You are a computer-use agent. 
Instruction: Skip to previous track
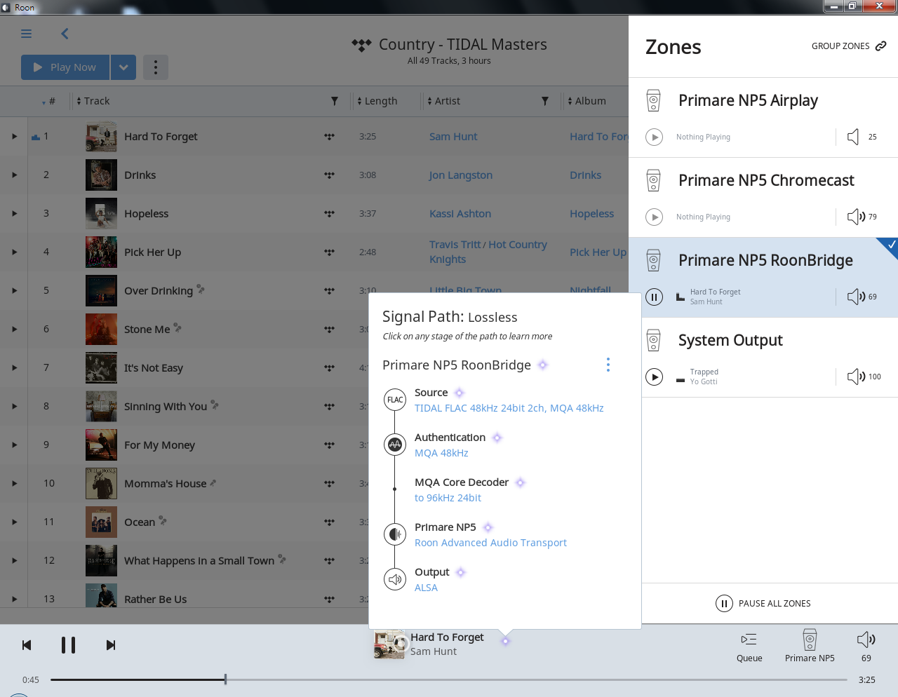point(27,645)
